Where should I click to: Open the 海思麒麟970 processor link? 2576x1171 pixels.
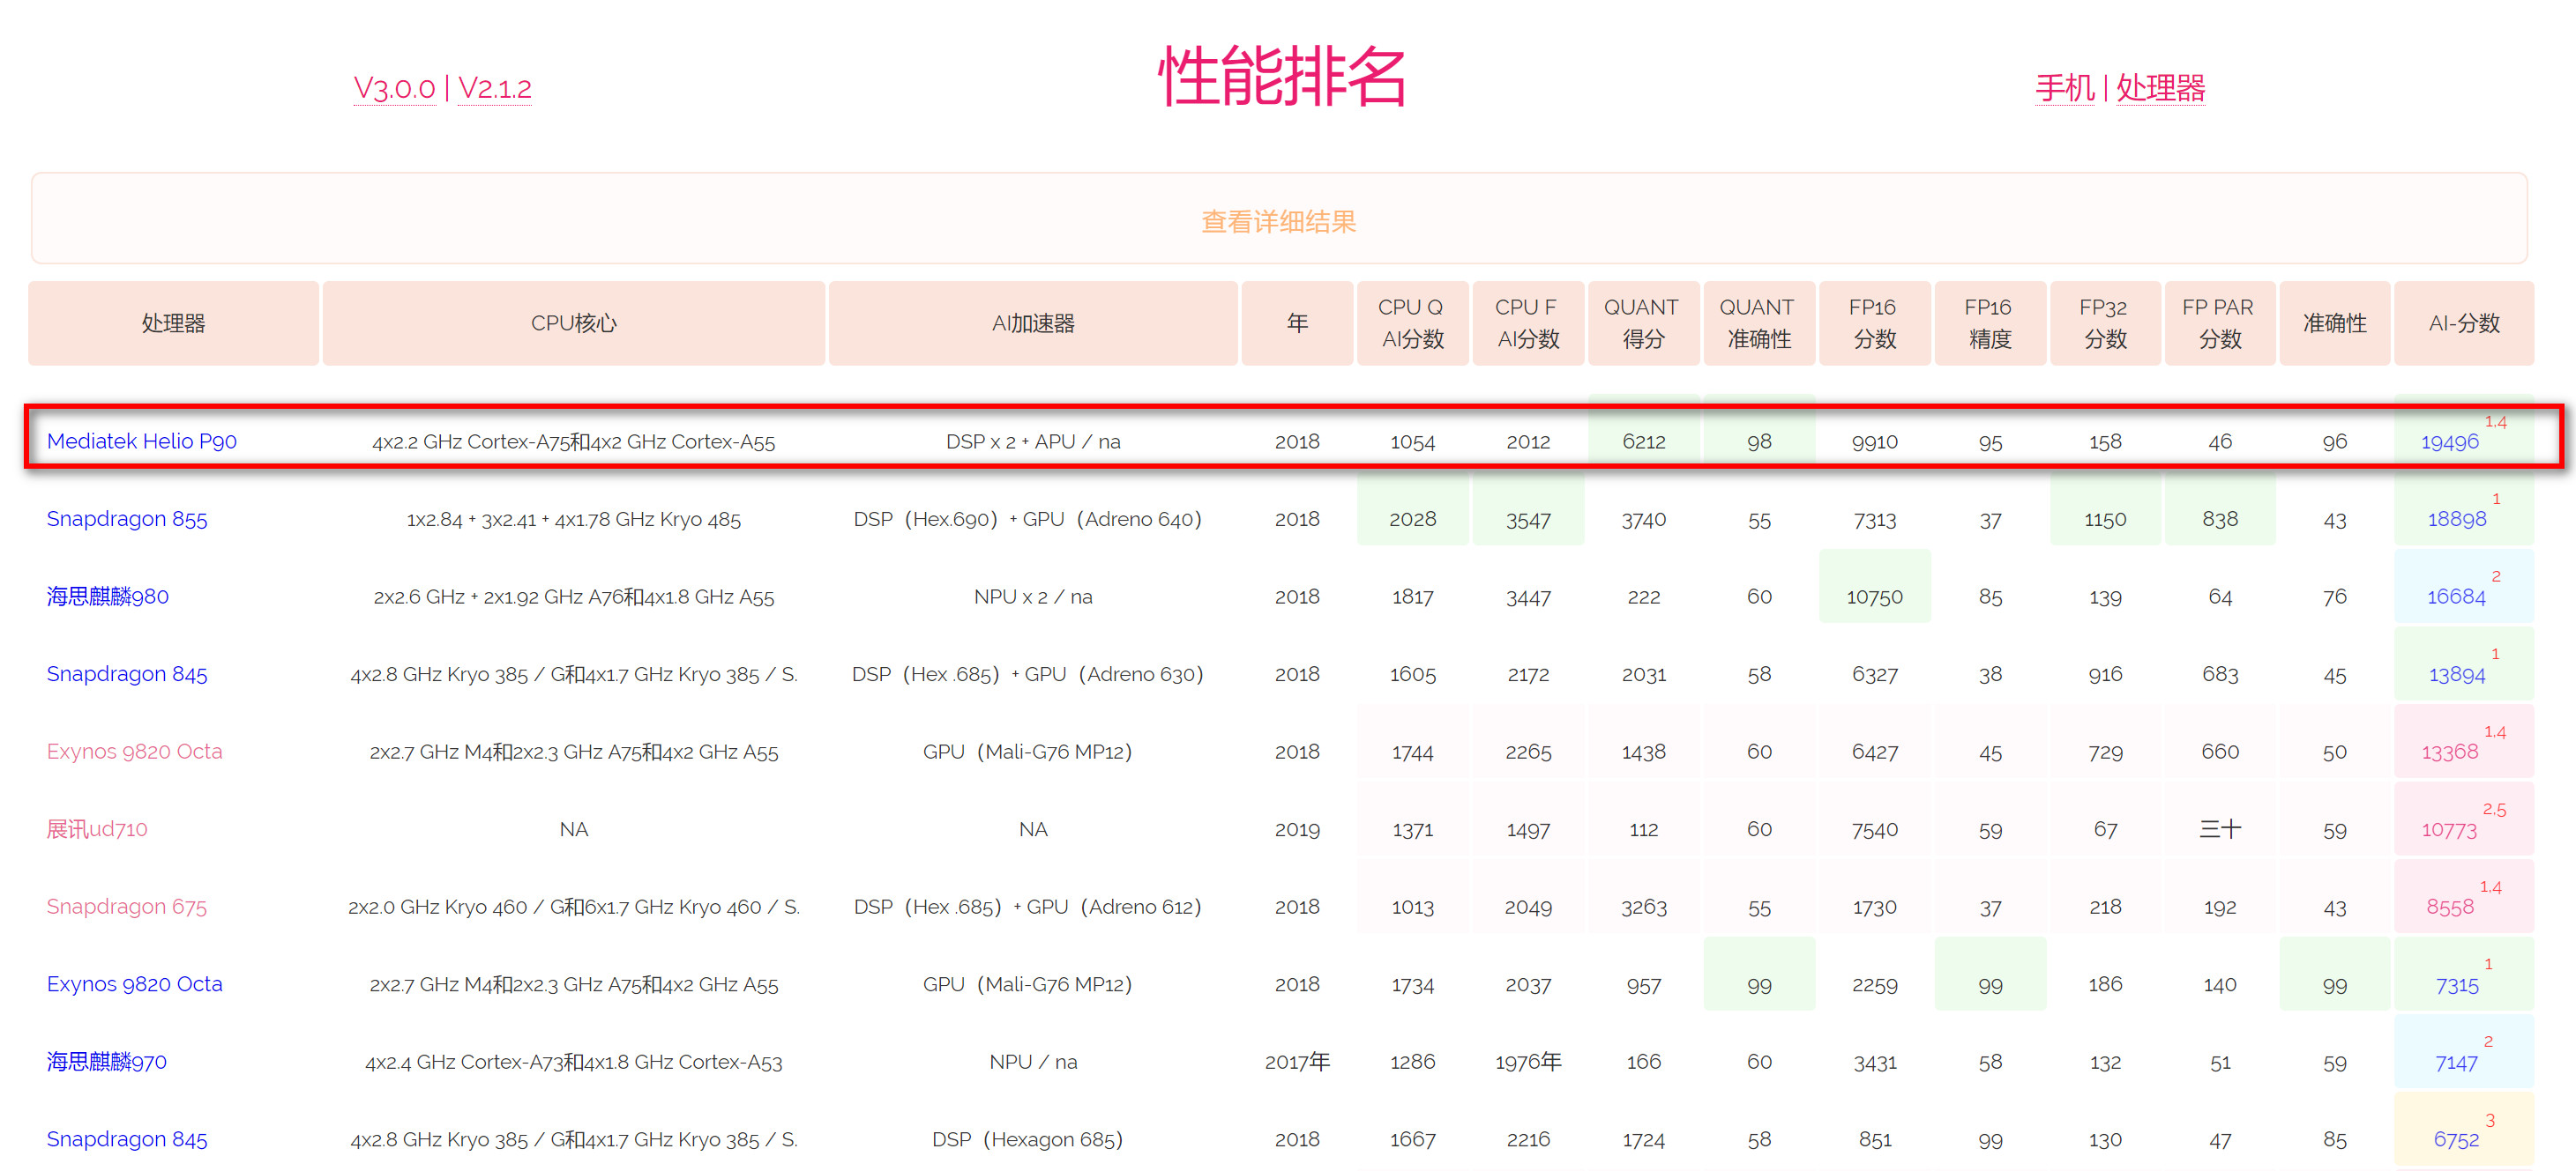(x=107, y=1062)
